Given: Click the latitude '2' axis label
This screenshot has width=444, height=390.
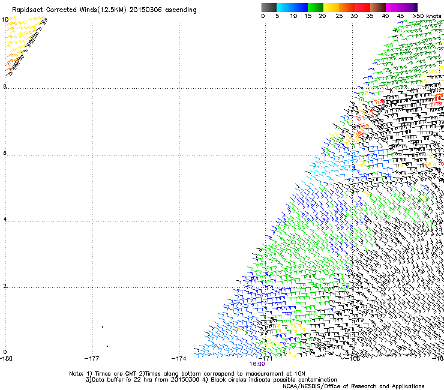Looking at the screenshot, I should pyautogui.click(x=5, y=286).
